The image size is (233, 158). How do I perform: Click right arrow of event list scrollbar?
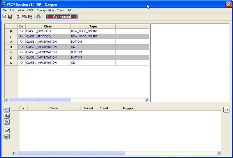pyautogui.click(x=147, y=100)
